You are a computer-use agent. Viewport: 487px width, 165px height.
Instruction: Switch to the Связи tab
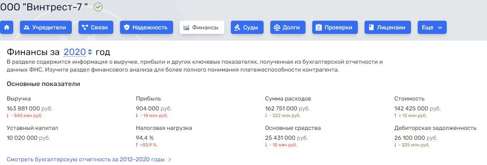pos(95,28)
